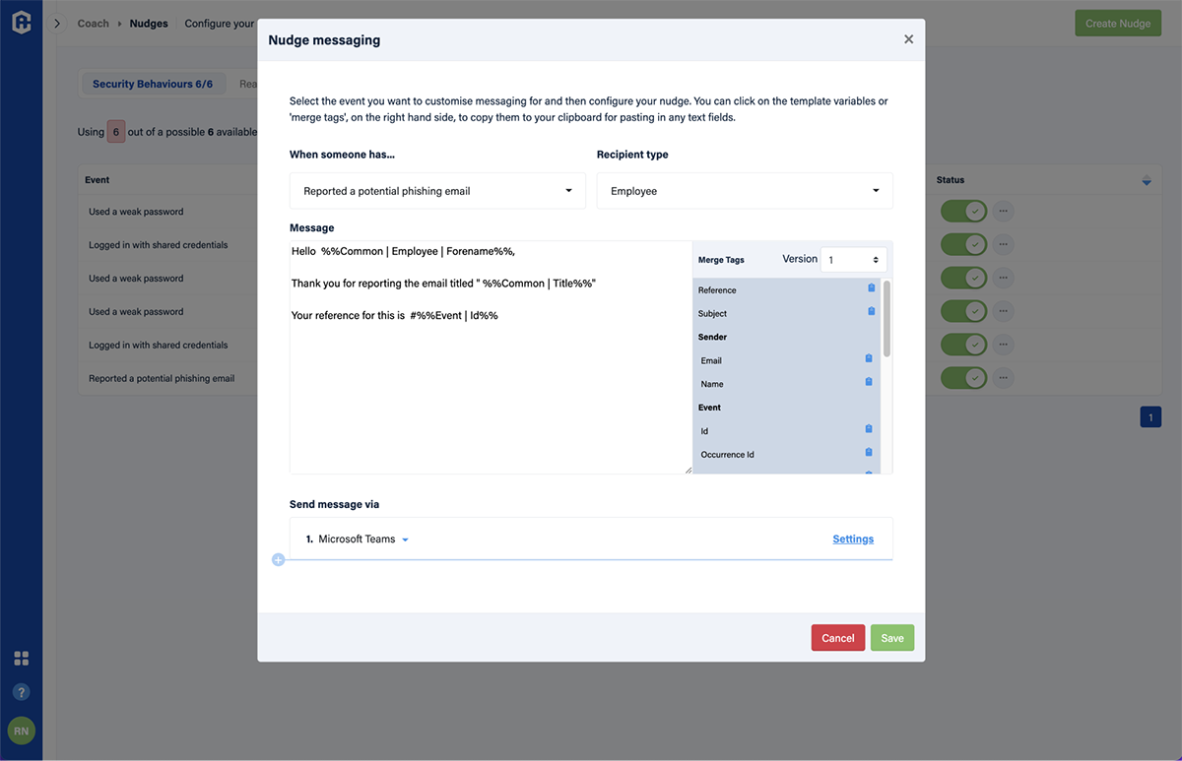Image resolution: width=1182 pixels, height=761 pixels.
Task: Change the merge tags Version selector
Action: pyautogui.click(x=853, y=260)
